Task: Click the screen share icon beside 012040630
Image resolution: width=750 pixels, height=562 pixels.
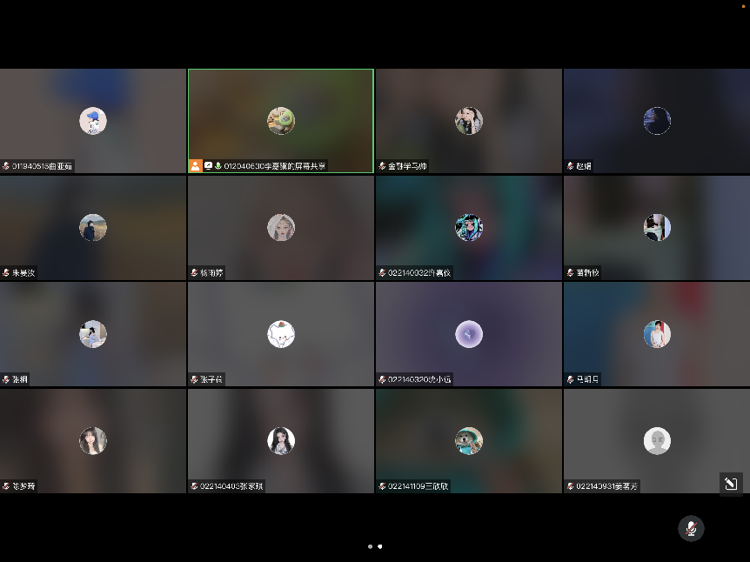Action: pyautogui.click(x=208, y=165)
